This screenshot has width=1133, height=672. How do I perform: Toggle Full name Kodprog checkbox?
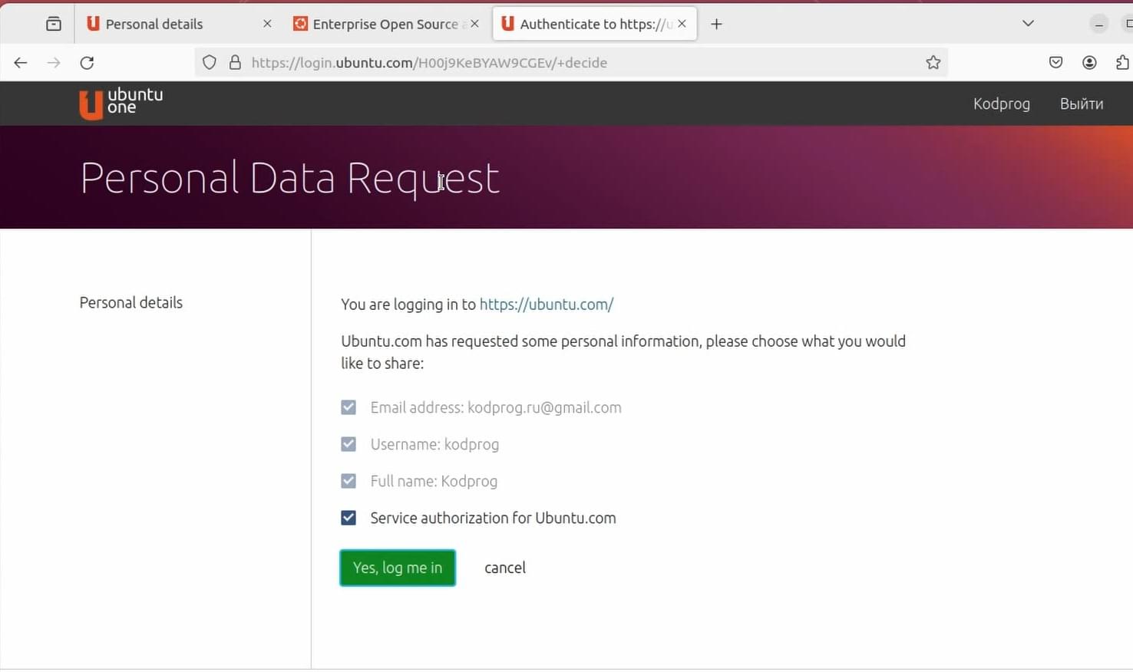(348, 481)
